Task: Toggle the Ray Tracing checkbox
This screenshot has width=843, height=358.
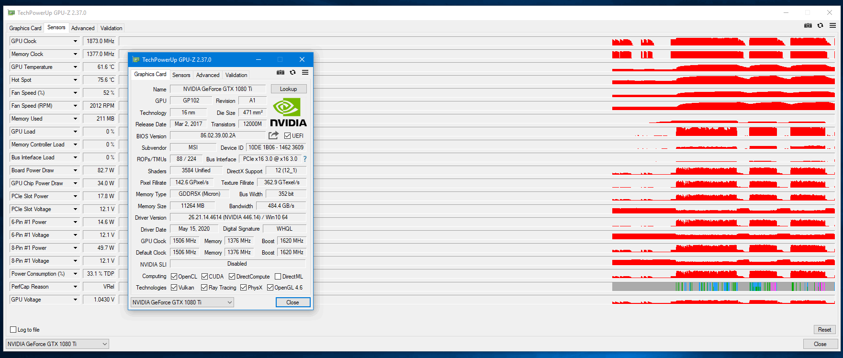Action: (204, 287)
